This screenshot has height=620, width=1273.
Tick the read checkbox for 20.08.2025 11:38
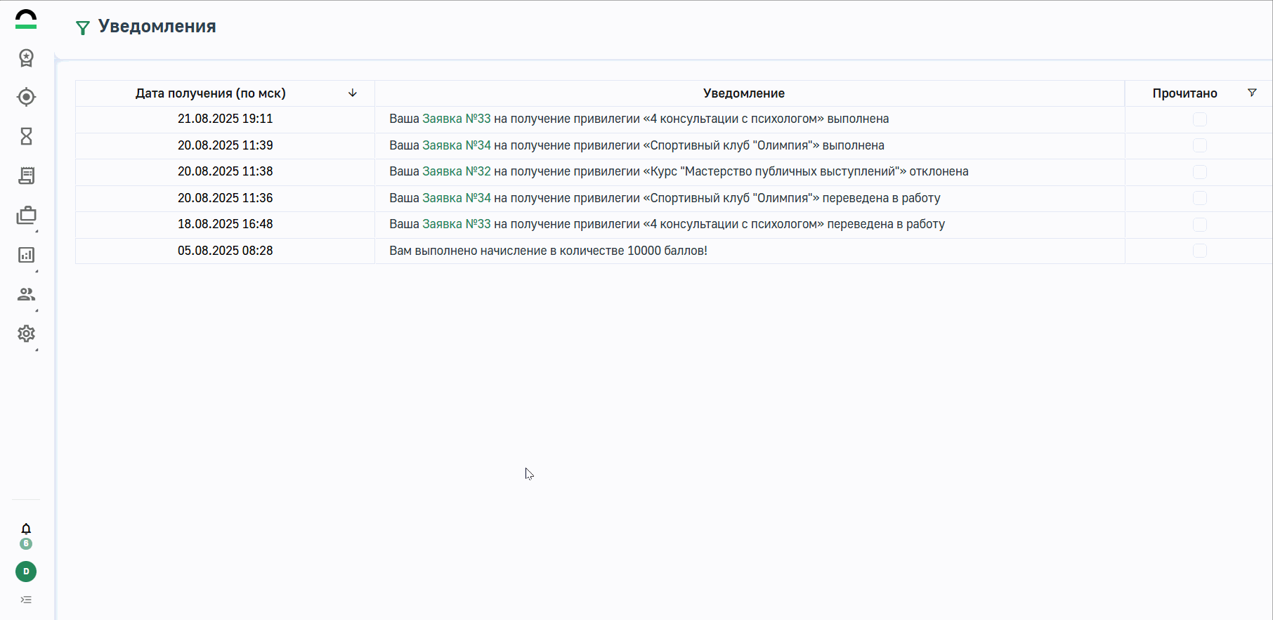click(1199, 172)
